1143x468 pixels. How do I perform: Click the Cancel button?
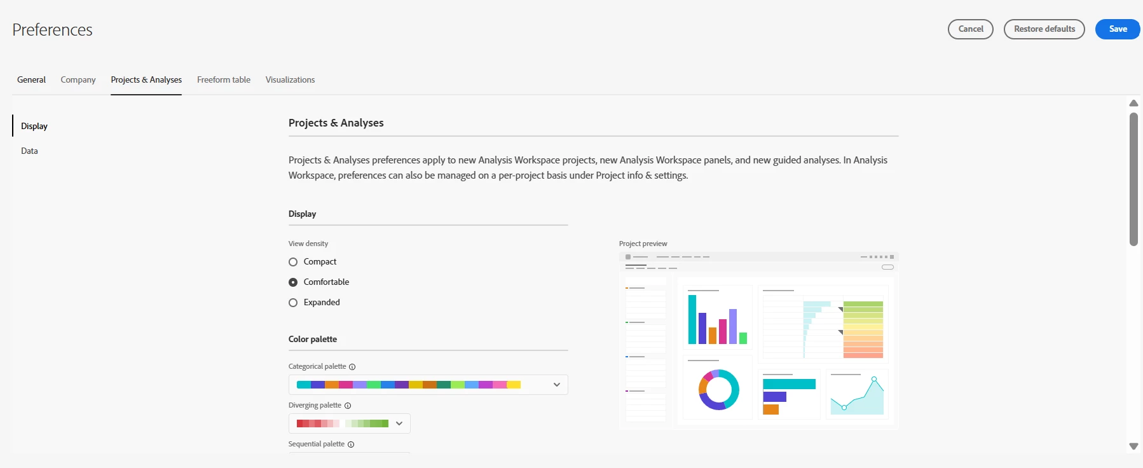tap(971, 29)
